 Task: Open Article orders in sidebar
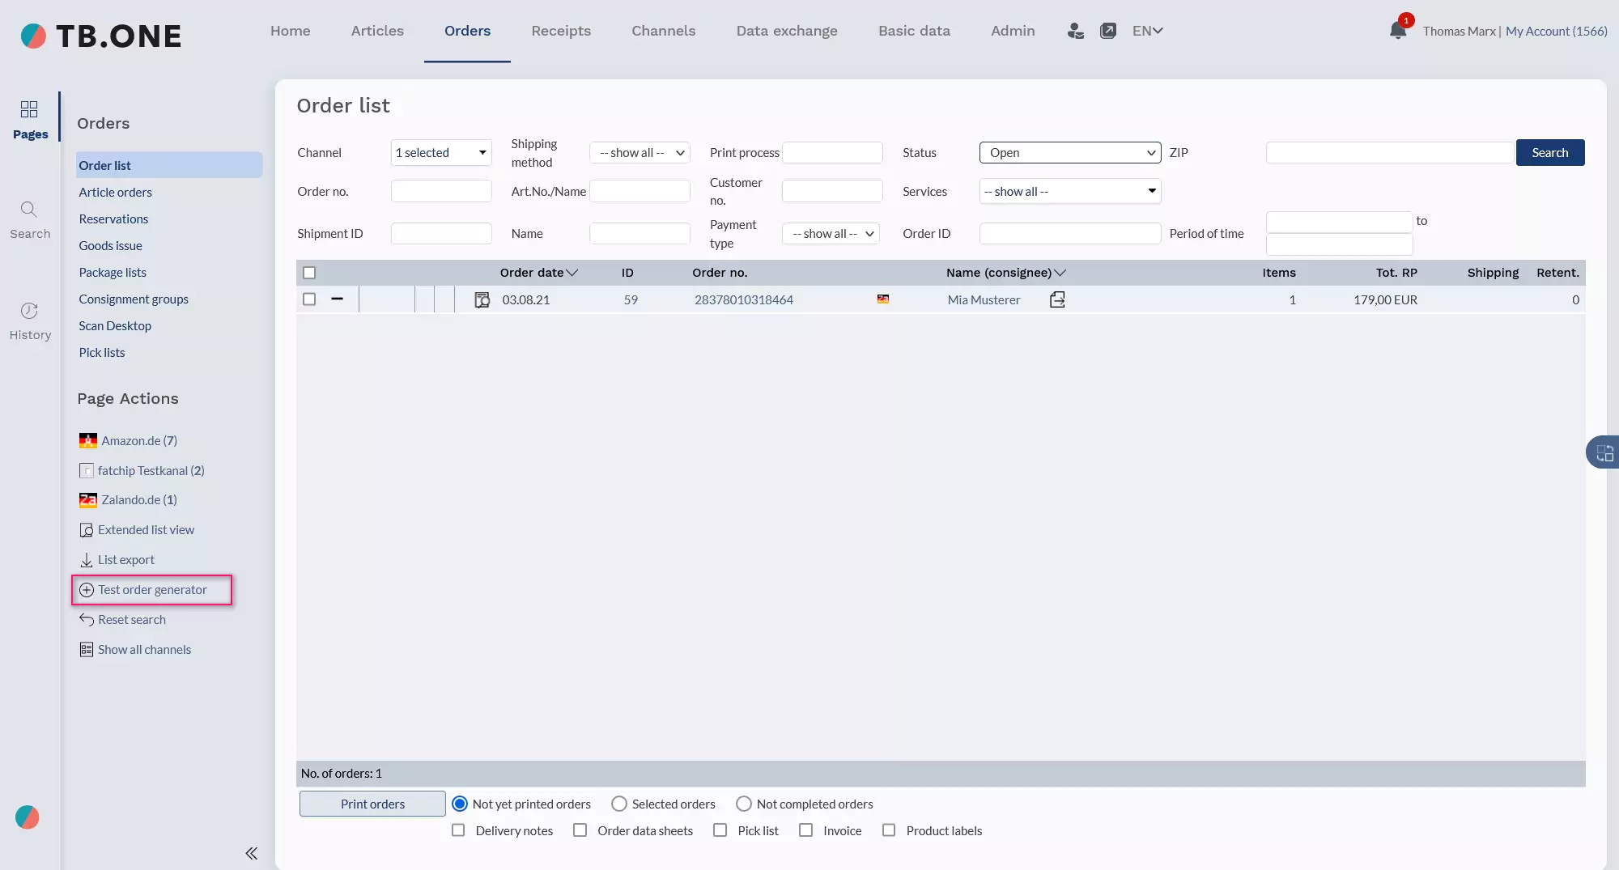[x=116, y=193]
